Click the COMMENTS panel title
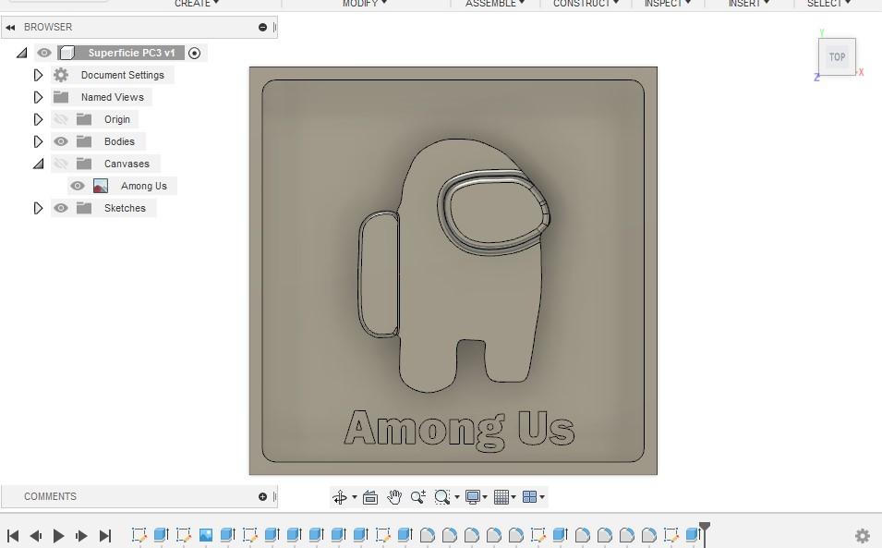Viewport: 882px width, 548px height. (50, 496)
